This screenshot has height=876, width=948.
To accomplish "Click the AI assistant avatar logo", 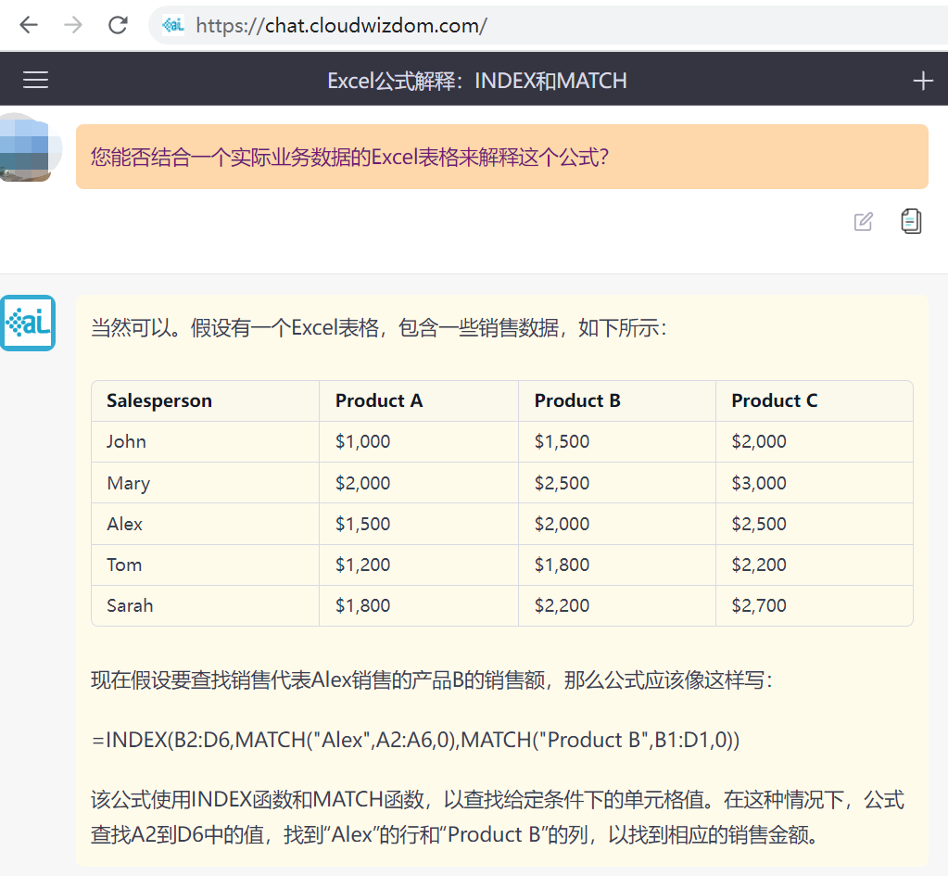I will (x=28, y=324).
